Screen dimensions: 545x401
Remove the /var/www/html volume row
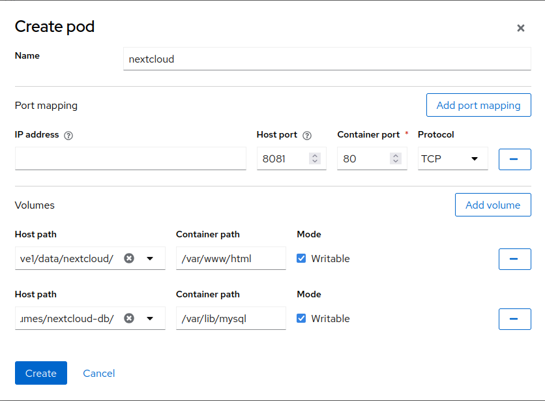pos(514,259)
